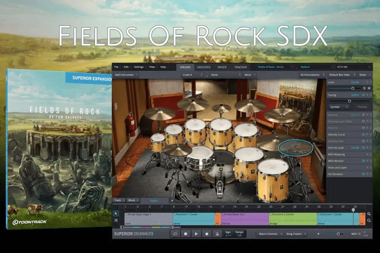Open the View menu
Viewport: 380px width, 253px height.
point(153,67)
